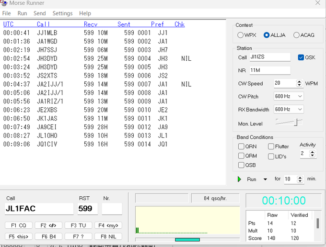The width and height of the screenshot is (326, 247).
Task: Toggle the QSK checkbox
Action: tap(301, 57)
